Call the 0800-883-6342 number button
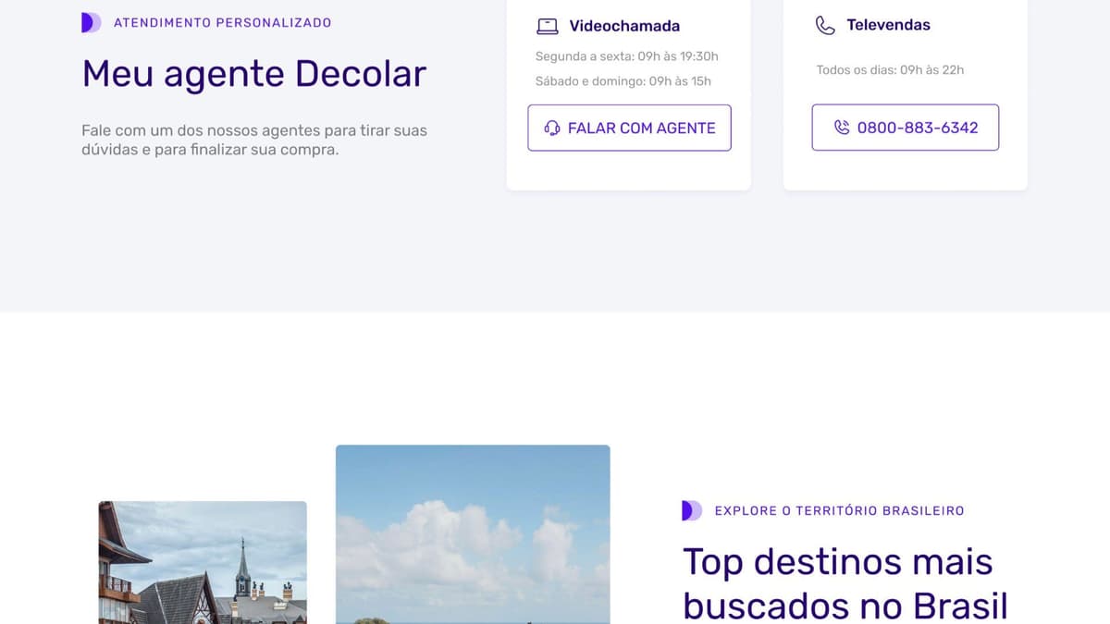The width and height of the screenshot is (1110, 624). pos(905,128)
